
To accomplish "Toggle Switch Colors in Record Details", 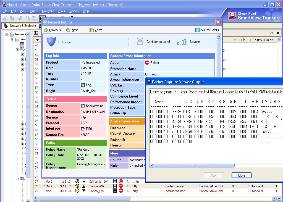I will pos(207,30).
